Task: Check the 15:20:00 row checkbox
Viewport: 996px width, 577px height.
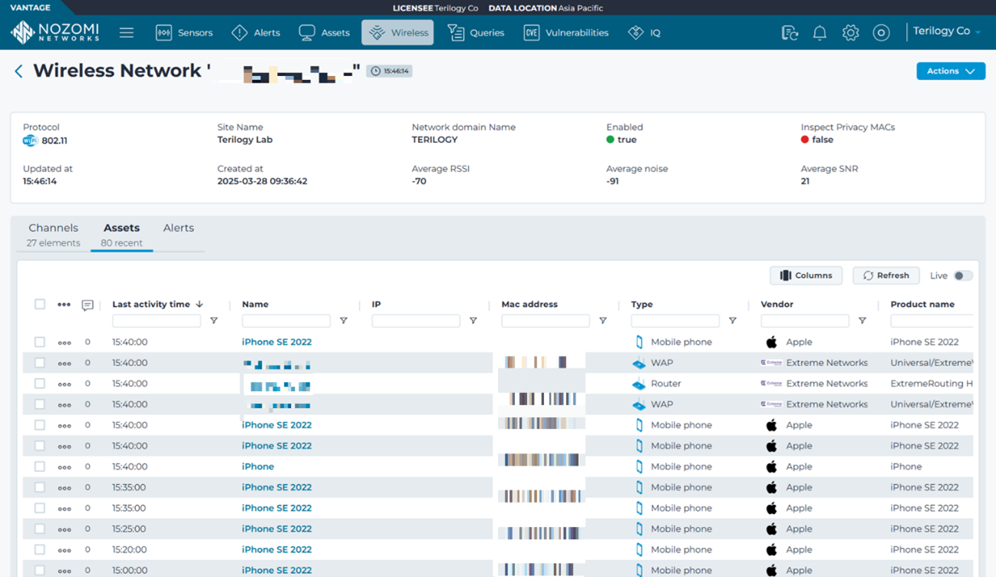Action: click(x=40, y=549)
